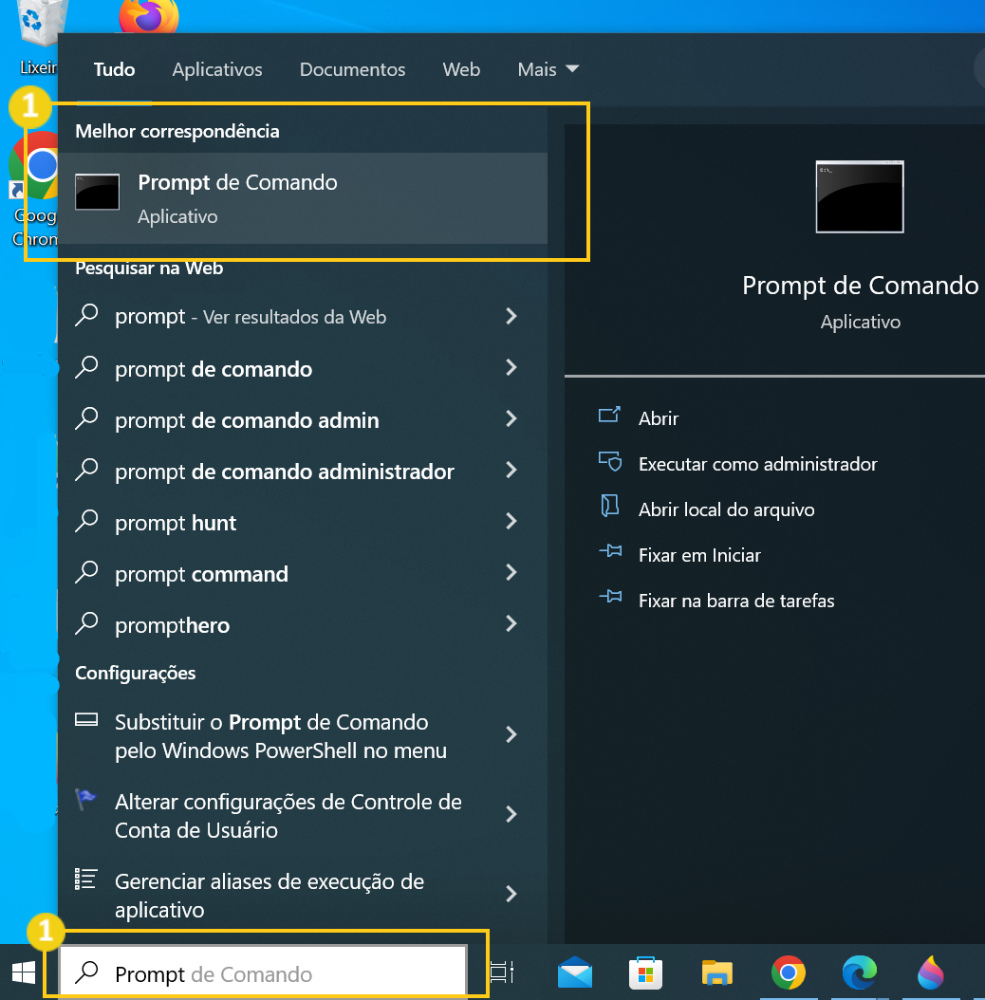The width and height of the screenshot is (985, 1000).
Task: Open Task View on the taskbar
Action: [501, 972]
